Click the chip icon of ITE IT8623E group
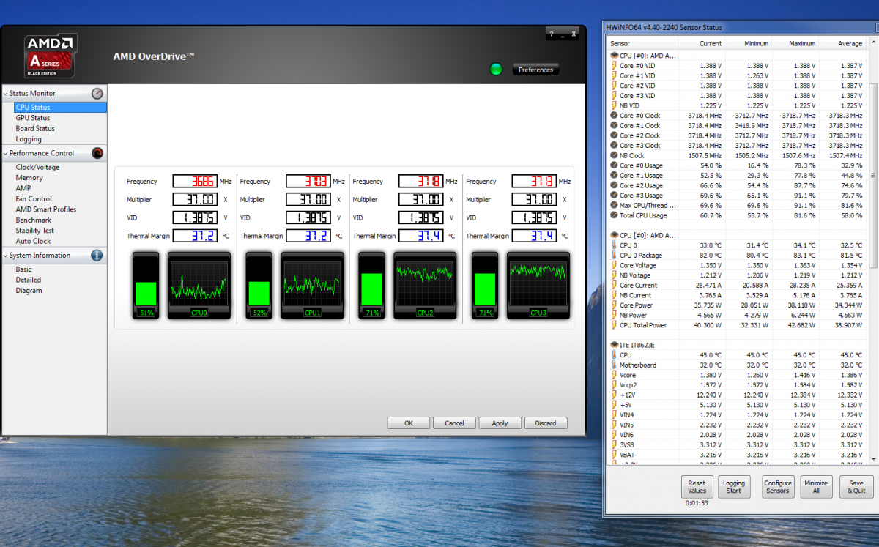Image resolution: width=879 pixels, height=547 pixels. [x=614, y=345]
